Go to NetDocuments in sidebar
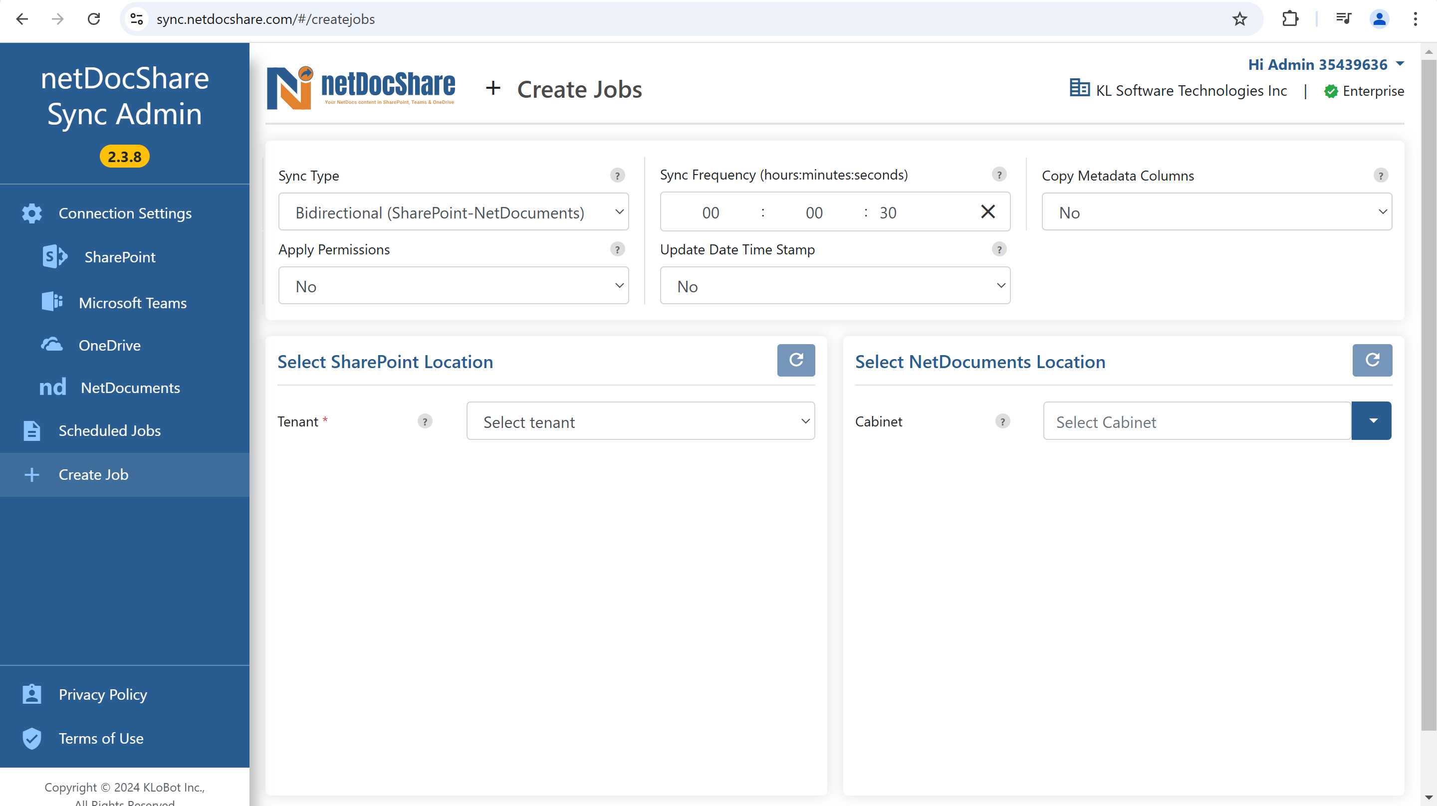The width and height of the screenshot is (1437, 806). coord(130,388)
